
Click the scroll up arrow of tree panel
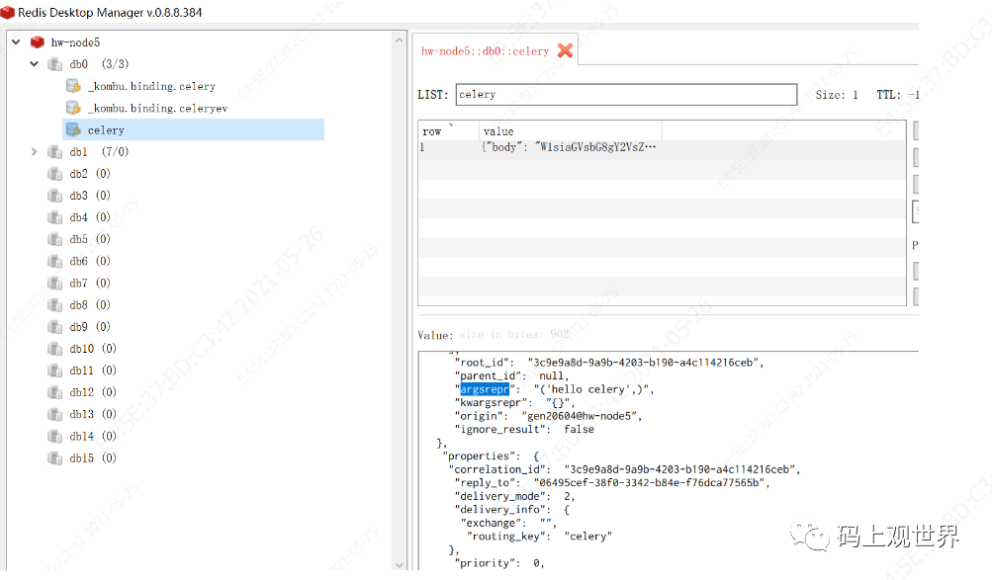399,40
